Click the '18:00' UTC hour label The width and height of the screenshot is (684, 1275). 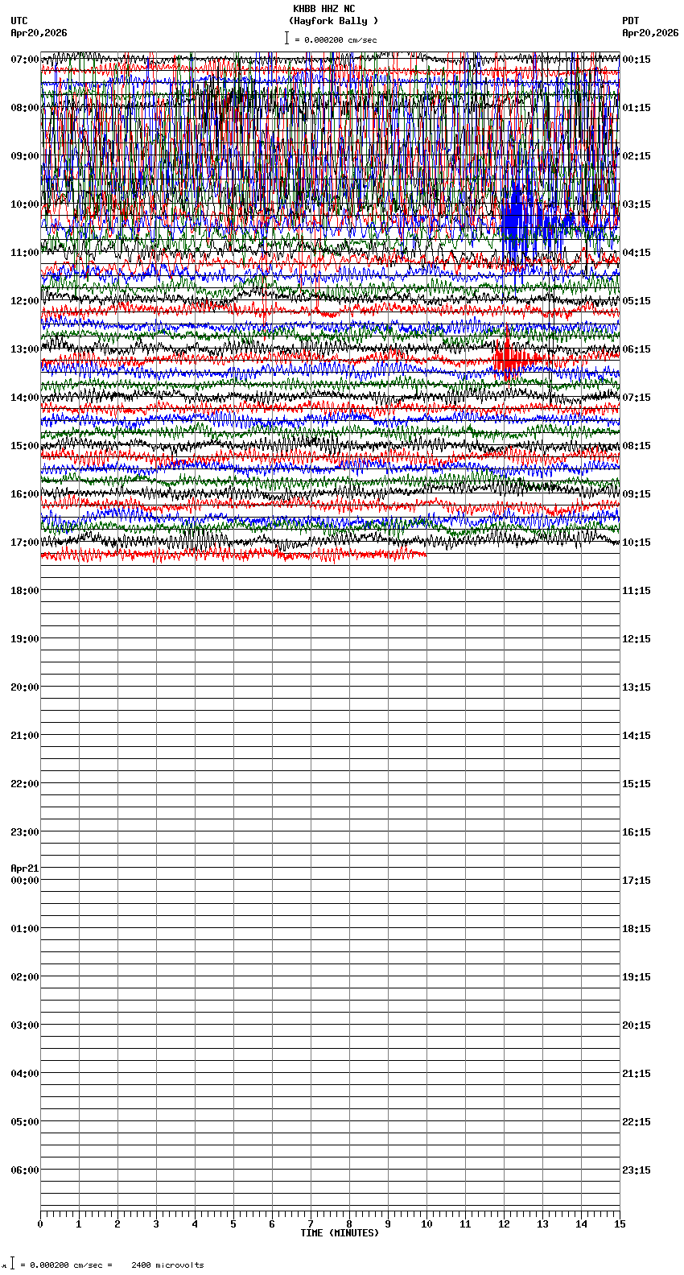click(25, 591)
